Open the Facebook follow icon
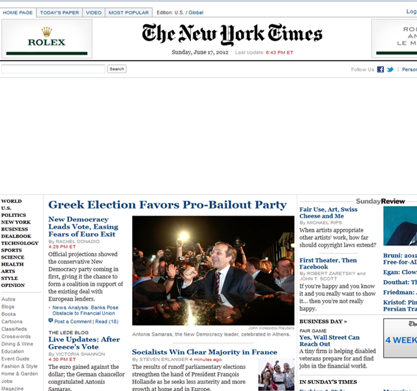Image resolution: width=417 pixels, height=391 pixels. pyautogui.click(x=381, y=70)
